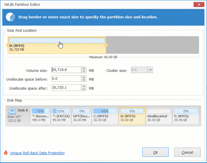The height and width of the screenshot is (163, 207).
Task: Click the gray unallocated area in size bar
Action: click(x=153, y=45)
